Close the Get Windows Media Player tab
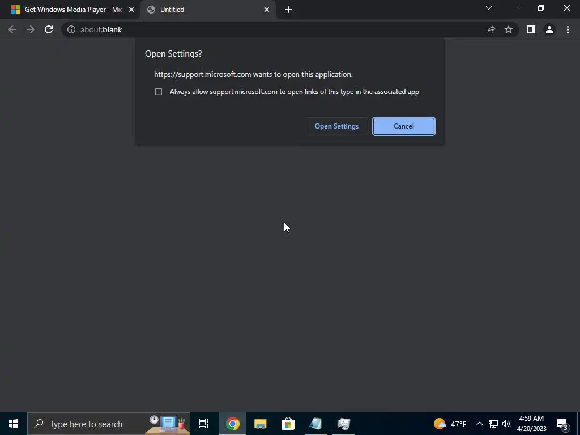 pyautogui.click(x=131, y=10)
